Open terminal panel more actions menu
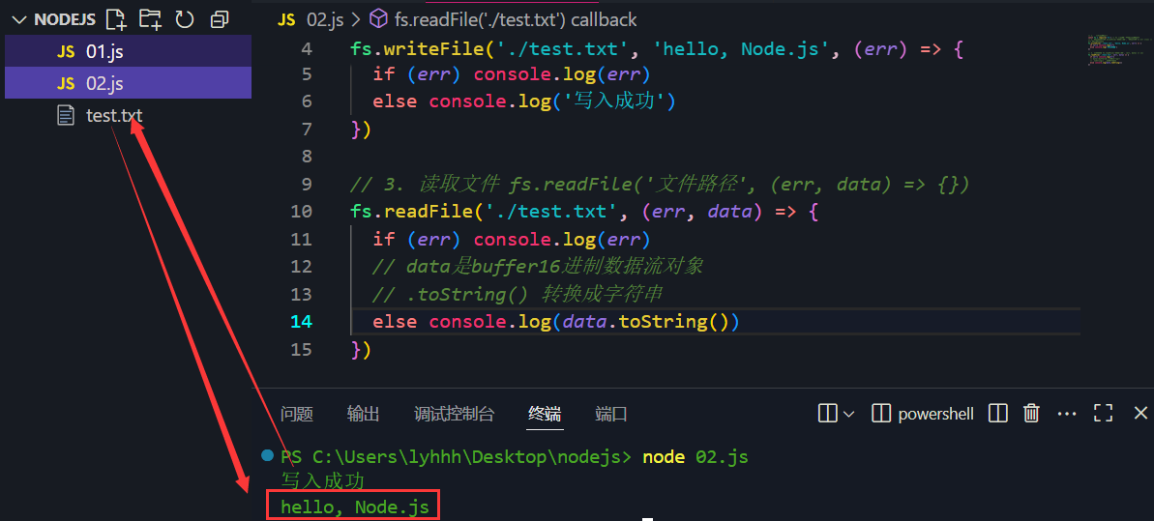1154x521 pixels. [x=1066, y=414]
